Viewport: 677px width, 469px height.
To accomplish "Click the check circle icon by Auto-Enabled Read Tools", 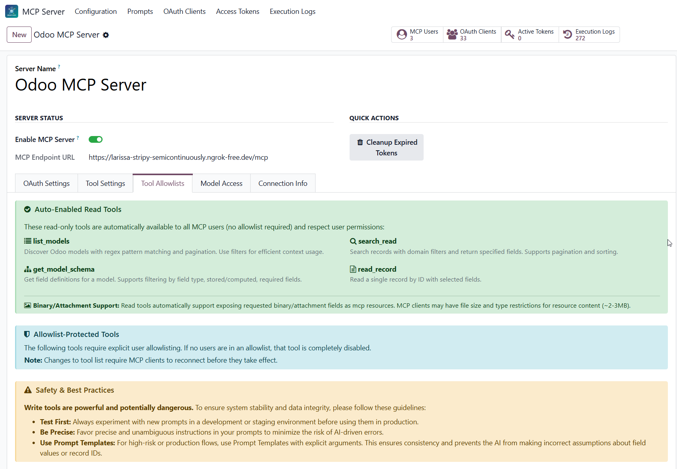I will pyautogui.click(x=27, y=209).
